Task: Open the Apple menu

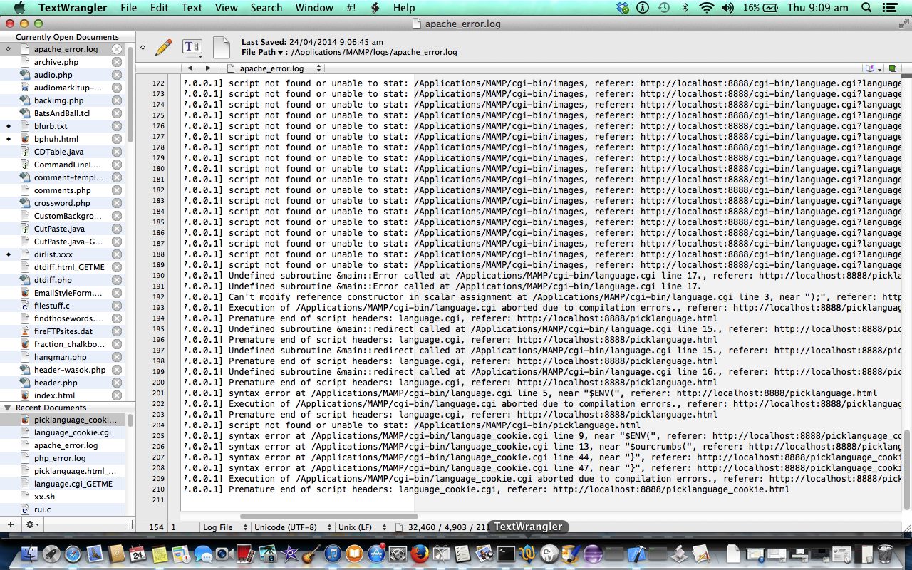Action: click(x=19, y=8)
